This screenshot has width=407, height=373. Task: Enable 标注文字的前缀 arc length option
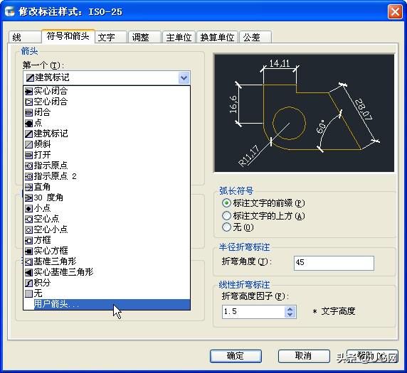tap(226, 203)
